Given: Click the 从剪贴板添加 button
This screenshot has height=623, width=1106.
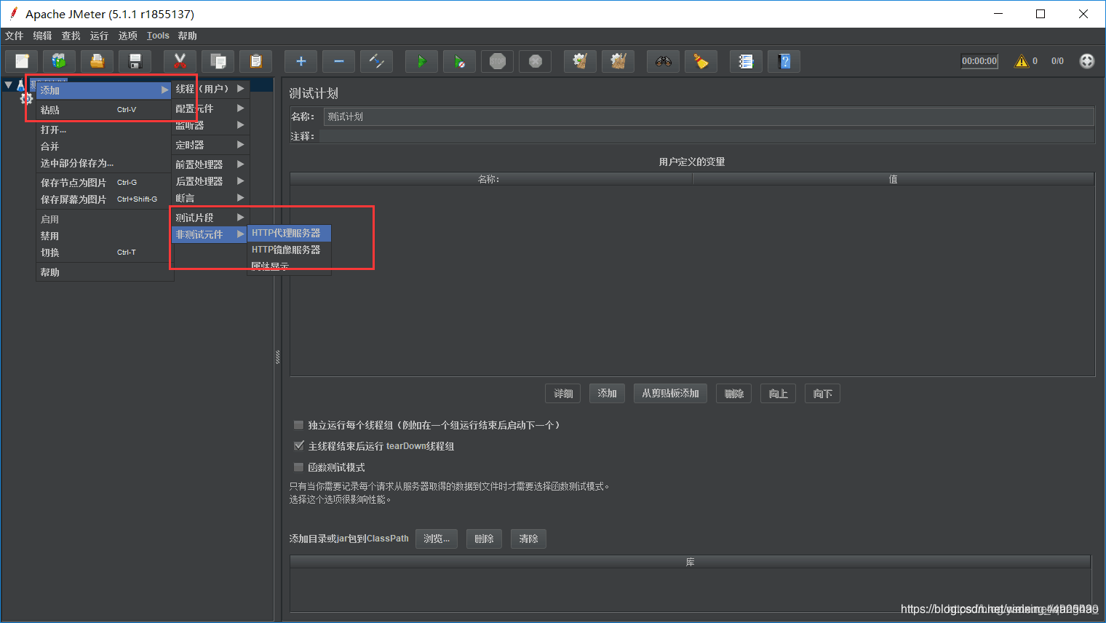Looking at the screenshot, I should tap(670, 394).
